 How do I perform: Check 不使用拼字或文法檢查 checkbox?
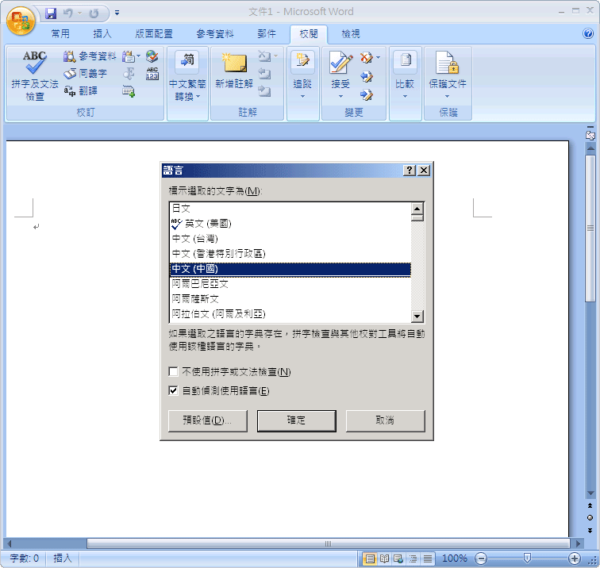point(173,371)
